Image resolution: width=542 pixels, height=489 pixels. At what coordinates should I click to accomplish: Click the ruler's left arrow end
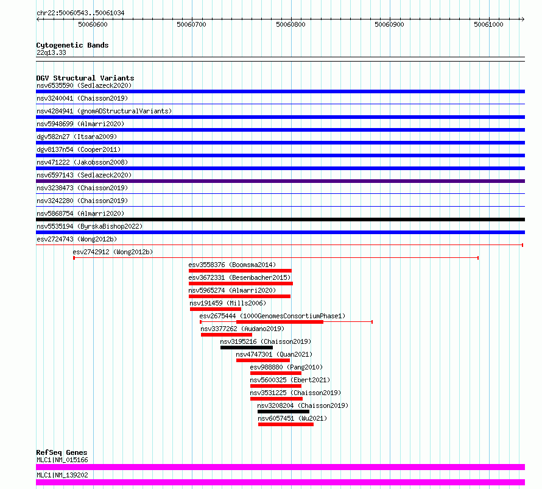[38, 20]
